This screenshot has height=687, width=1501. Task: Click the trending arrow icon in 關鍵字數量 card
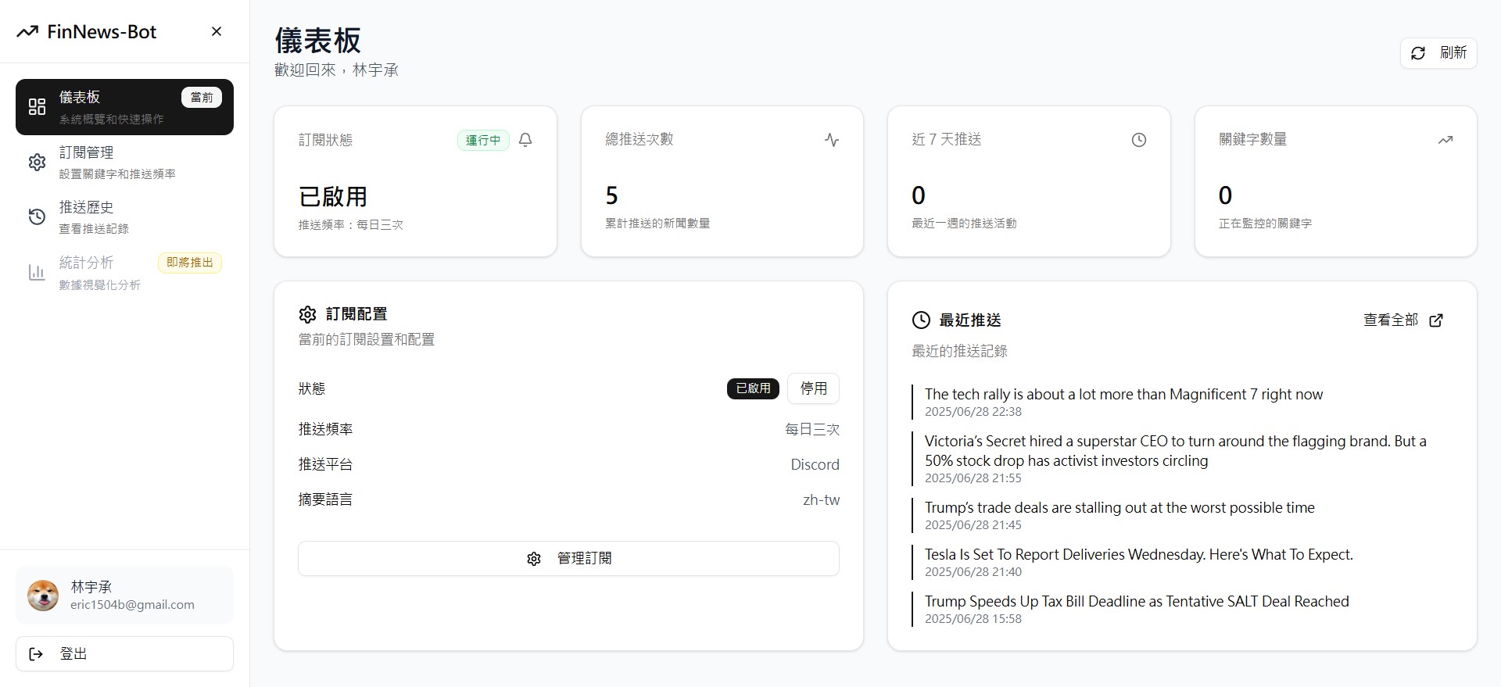pyautogui.click(x=1445, y=140)
